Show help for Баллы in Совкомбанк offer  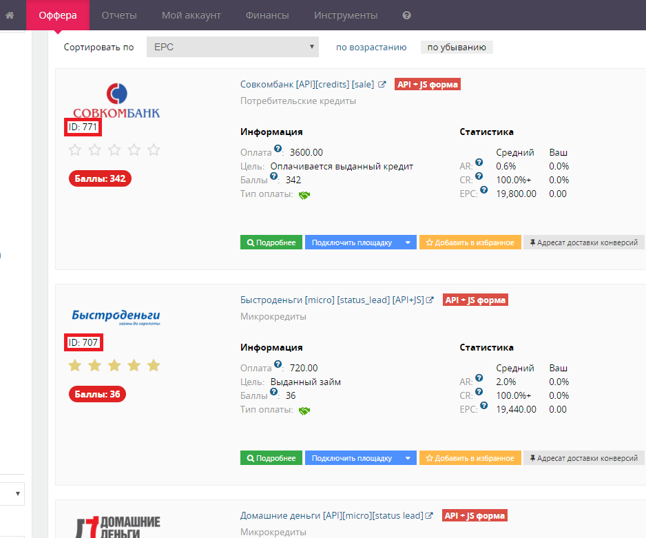point(273,176)
